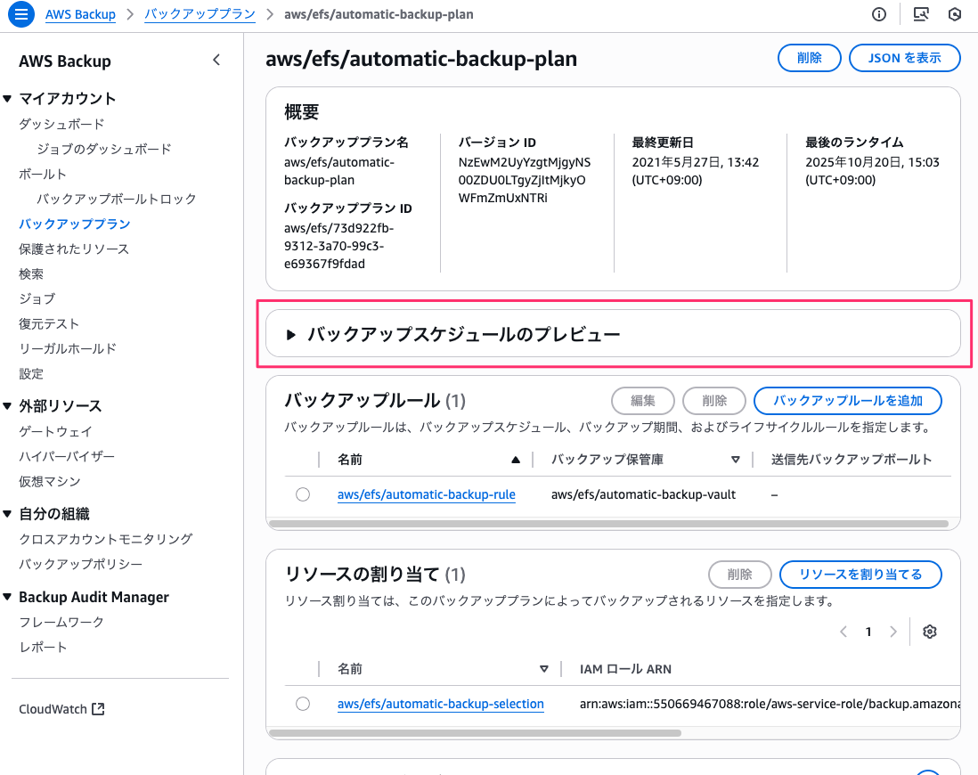The image size is (978, 775).
Task: Open the hamburger navigation menu
Action: click(x=22, y=14)
